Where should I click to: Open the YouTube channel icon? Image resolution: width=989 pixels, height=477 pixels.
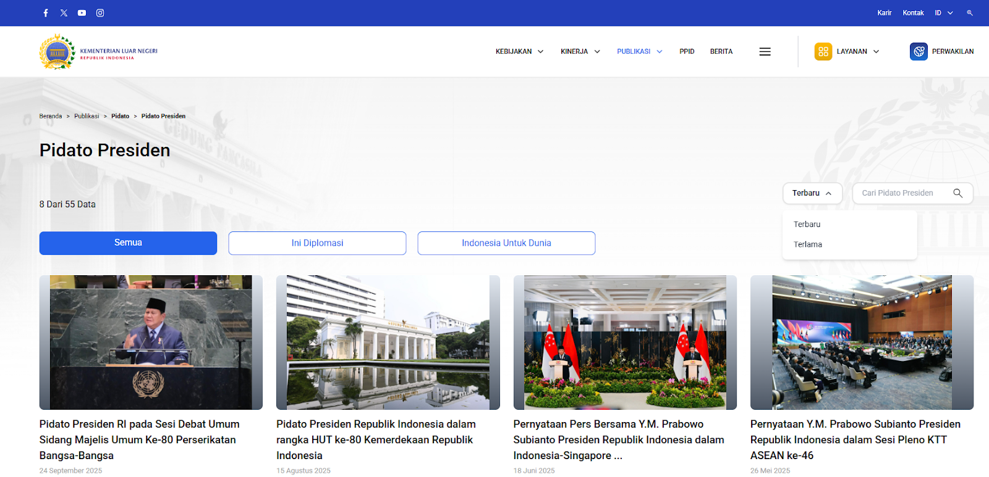click(82, 13)
